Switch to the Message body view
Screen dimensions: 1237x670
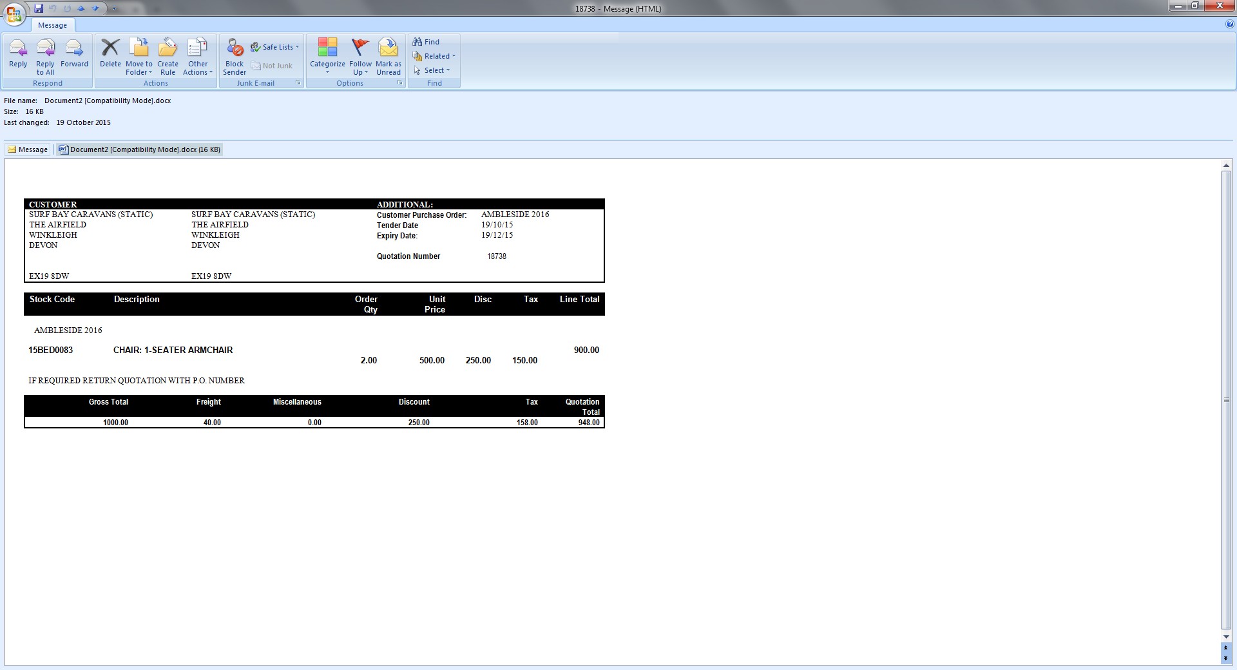[28, 149]
